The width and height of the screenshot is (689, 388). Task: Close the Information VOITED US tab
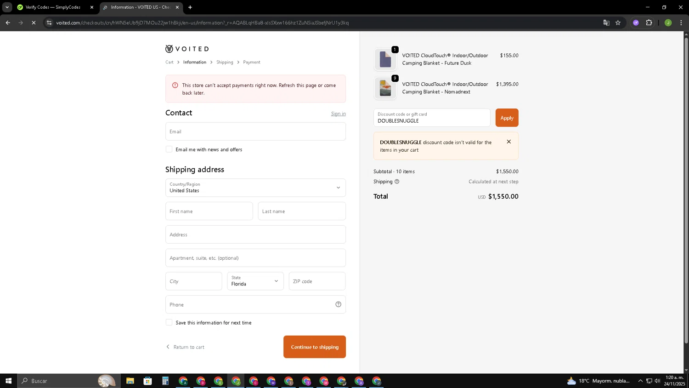pos(177,7)
